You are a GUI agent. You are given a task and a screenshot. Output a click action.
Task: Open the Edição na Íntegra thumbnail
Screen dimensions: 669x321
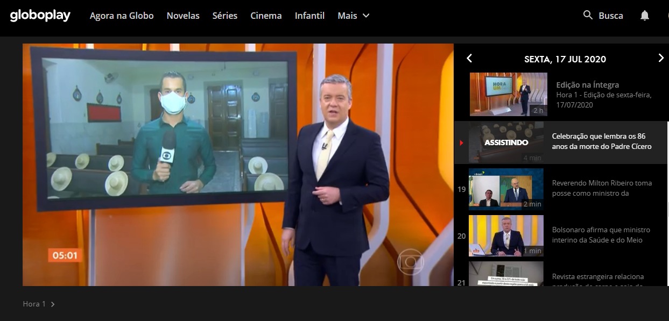tap(509, 94)
